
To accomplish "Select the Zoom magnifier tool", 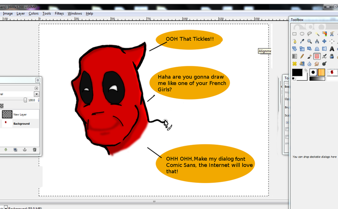I will [309, 41].
